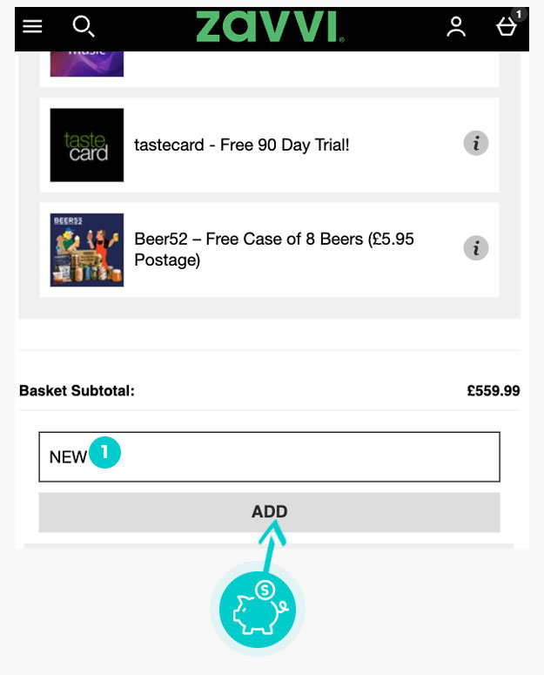
Task: Click the basket item count badge
Action: [519, 14]
